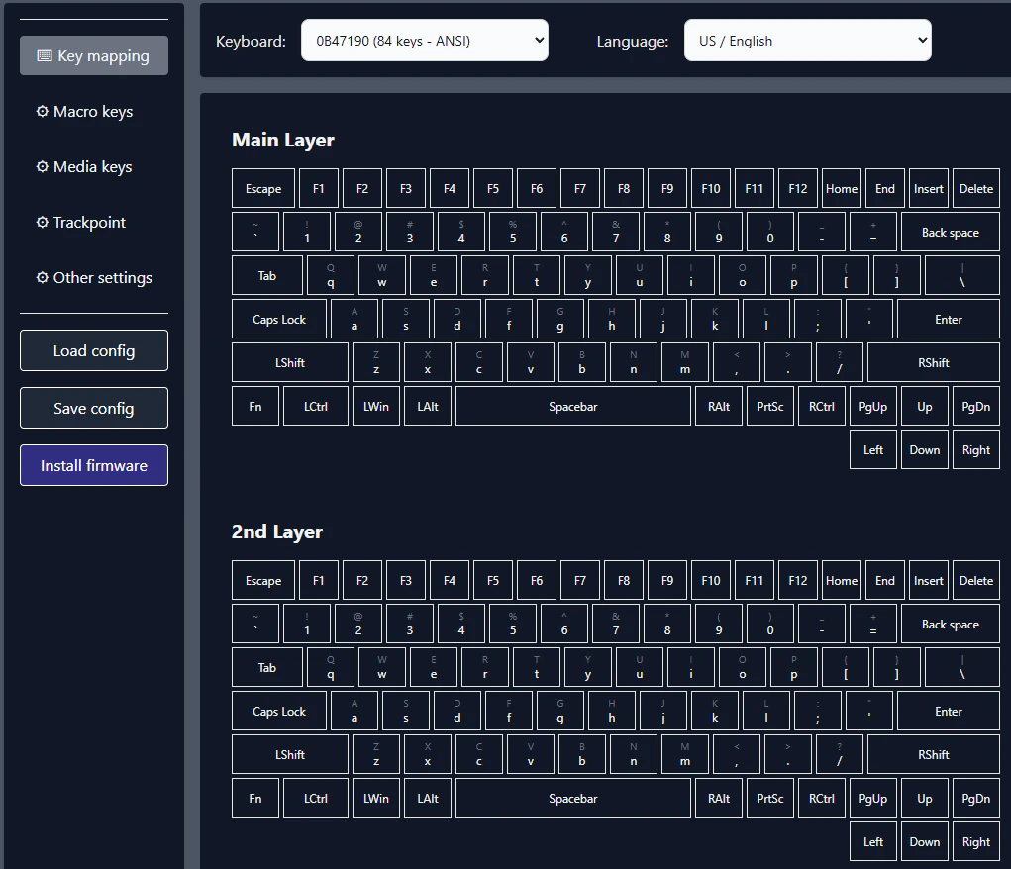Select the q key in Main Layer
This screenshot has height=869, width=1011.
(331, 276)
